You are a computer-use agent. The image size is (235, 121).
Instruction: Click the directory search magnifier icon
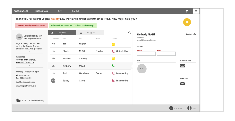click(x=129, y=33)
